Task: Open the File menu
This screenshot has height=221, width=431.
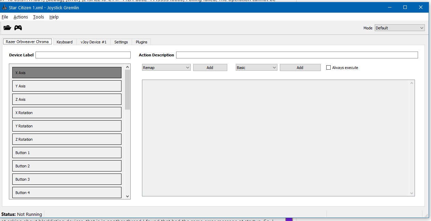Action: pos(5,17)
